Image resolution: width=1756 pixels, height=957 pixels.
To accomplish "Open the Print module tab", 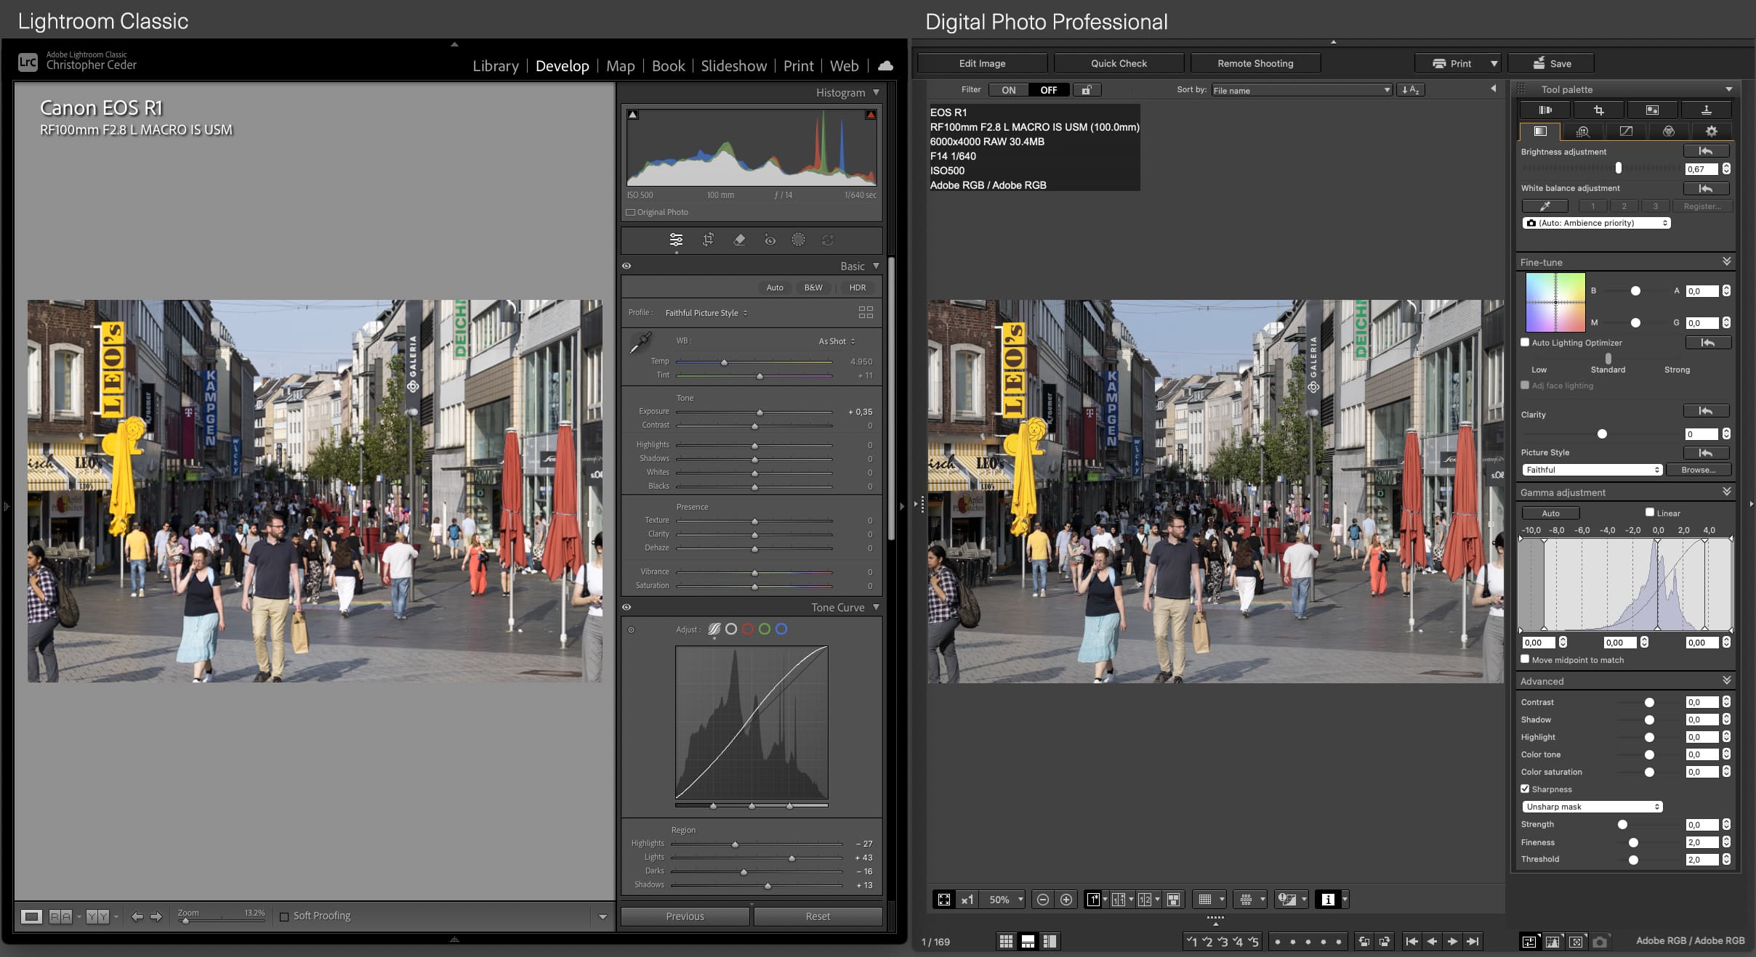I will pos(798,66).
